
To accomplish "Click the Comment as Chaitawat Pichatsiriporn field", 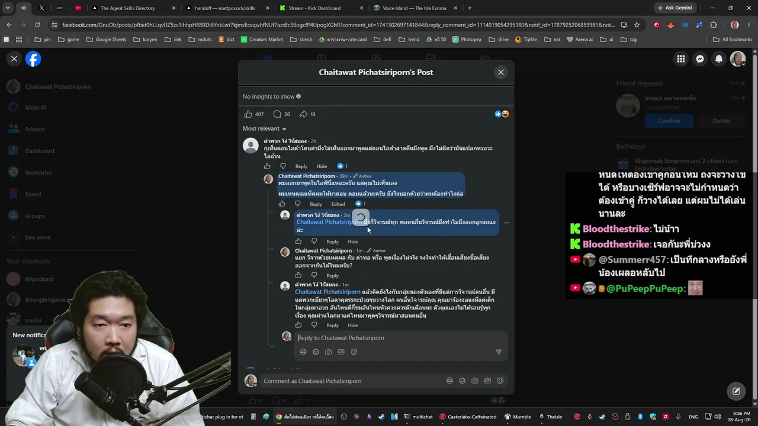I will click(x=352, y=381).
